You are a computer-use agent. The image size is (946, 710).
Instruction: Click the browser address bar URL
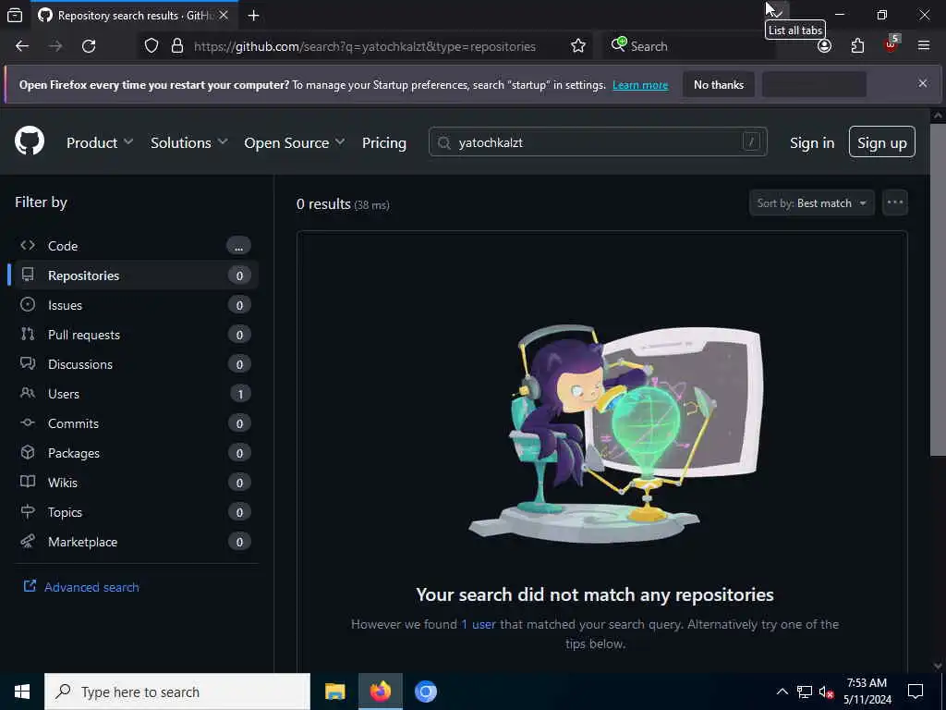(x=364, y=46)
